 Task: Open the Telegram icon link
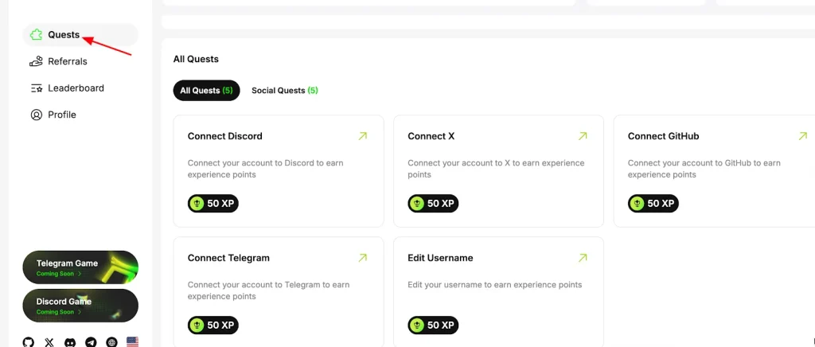(x=91, y=342)
